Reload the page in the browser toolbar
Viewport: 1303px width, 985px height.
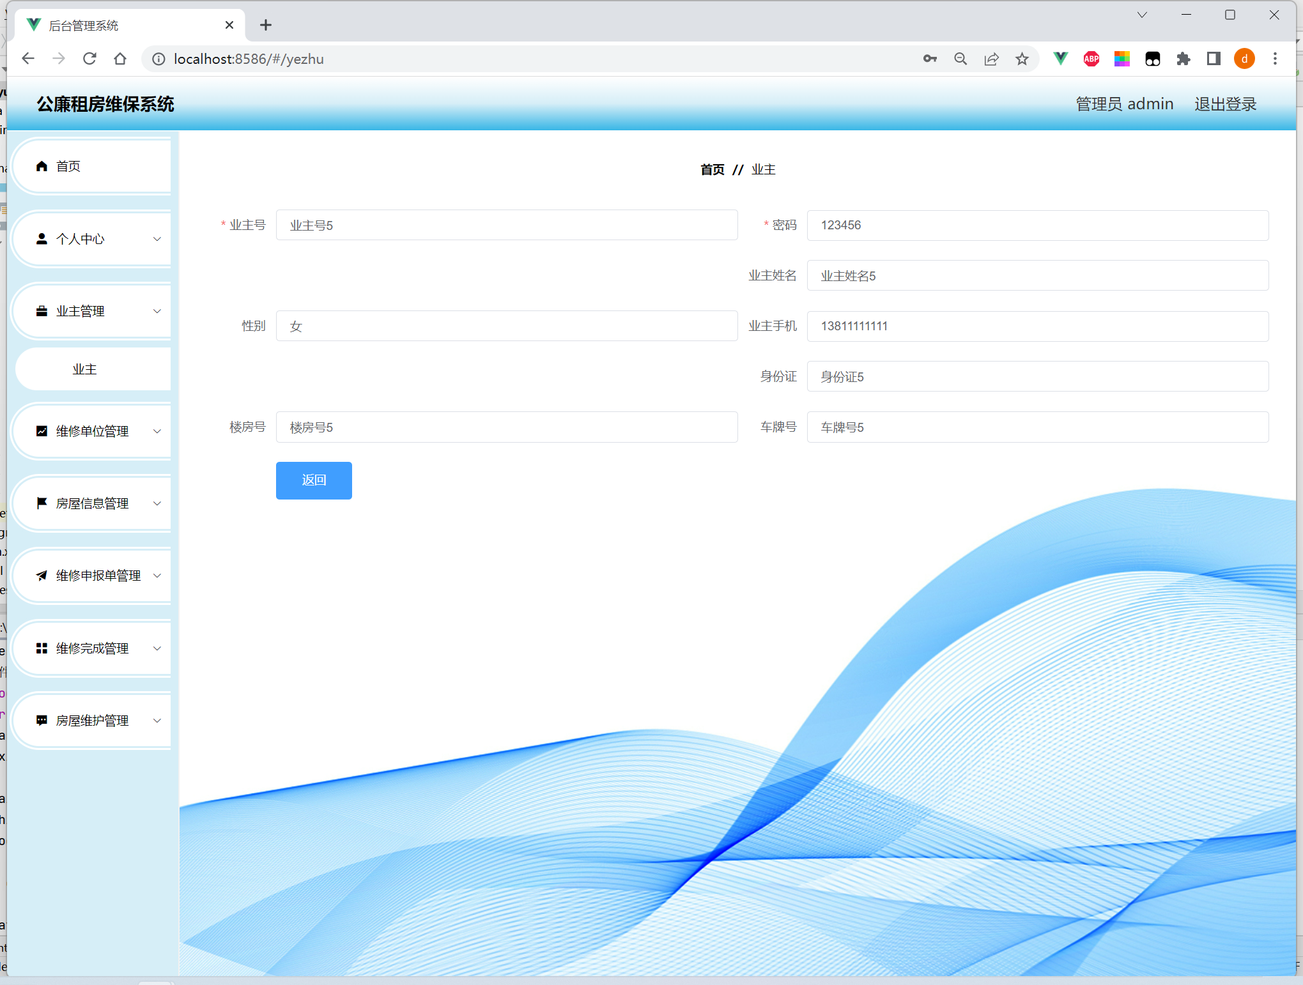(89, 59)
